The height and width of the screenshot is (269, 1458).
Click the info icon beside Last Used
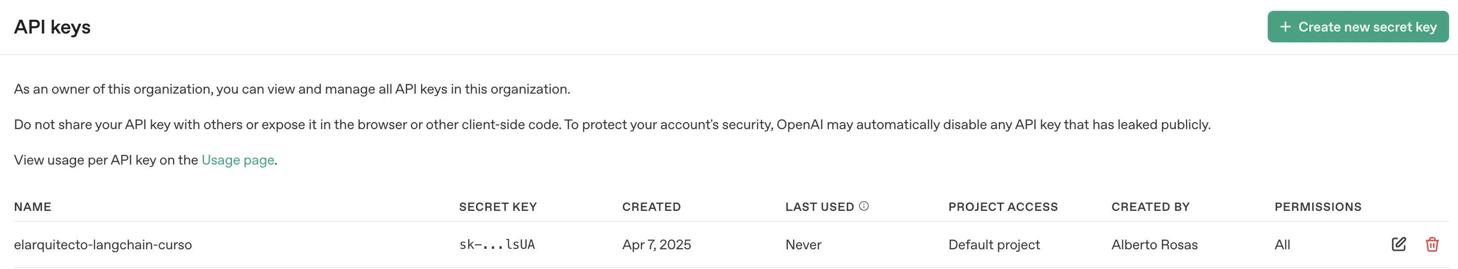tap(864, 206)
